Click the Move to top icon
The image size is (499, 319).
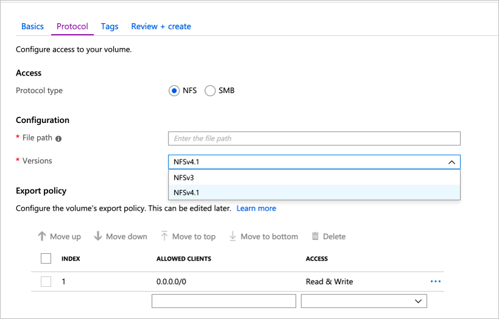pos(164,236)
